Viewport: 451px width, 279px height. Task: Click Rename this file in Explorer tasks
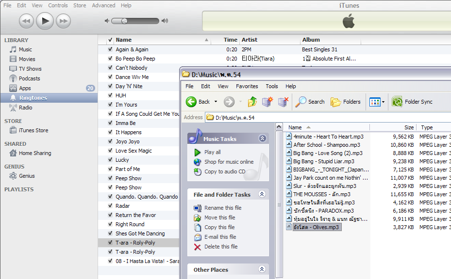click(223, 208)
